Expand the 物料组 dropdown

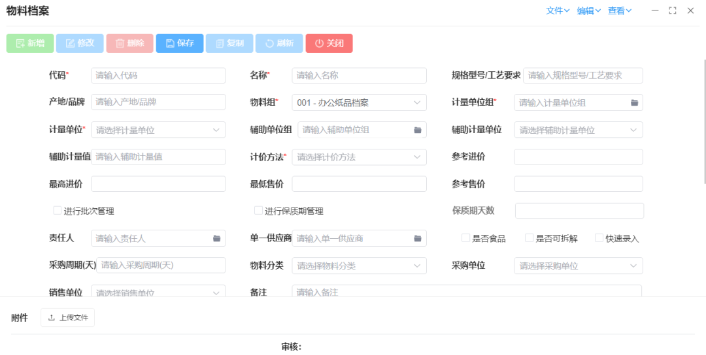(x=360, y=102)
